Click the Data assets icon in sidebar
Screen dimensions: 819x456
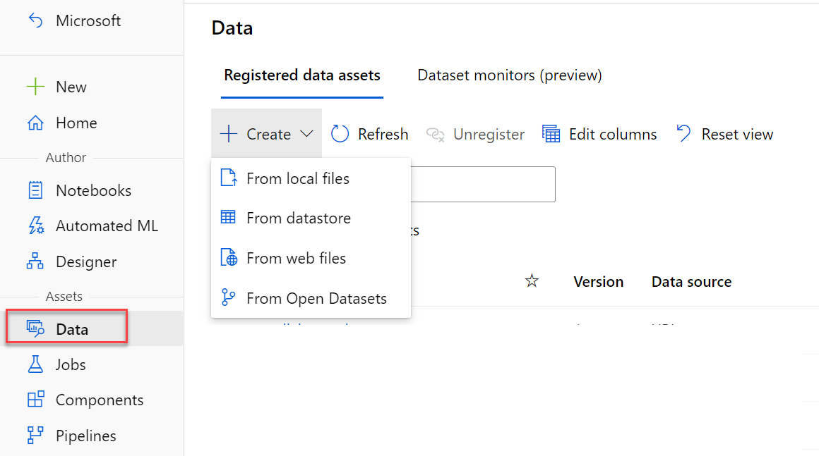35,329
